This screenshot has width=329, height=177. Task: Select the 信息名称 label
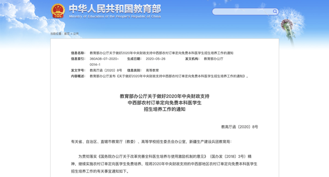[x=78, y=53]
